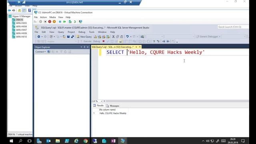
Task: Open the Connect dropdown in Object Explorer
Action: coord(40,52)
